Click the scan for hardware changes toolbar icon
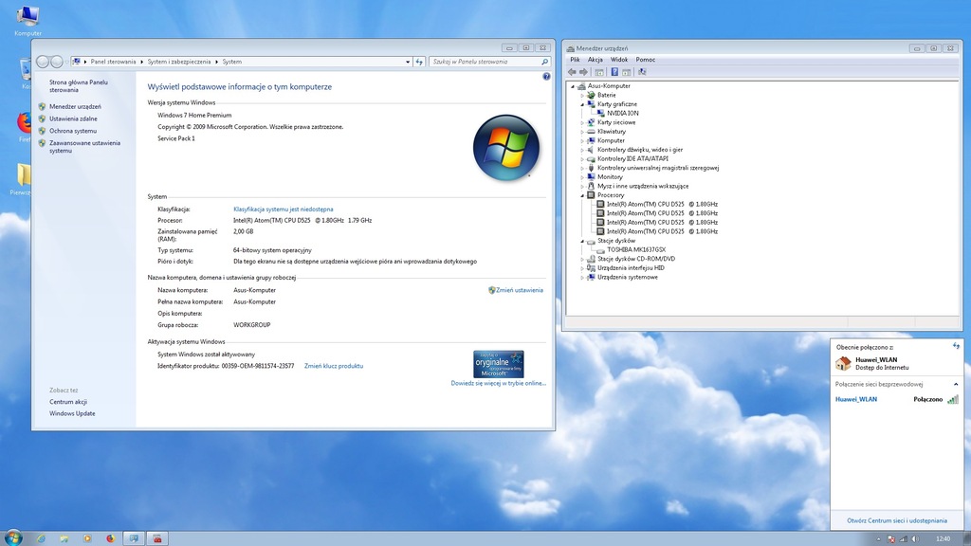Viewport: 971px width, 546px height. pyautogui.click(x=642, y=72)
